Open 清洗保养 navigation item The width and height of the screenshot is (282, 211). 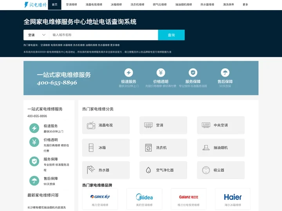coord(228,5)
